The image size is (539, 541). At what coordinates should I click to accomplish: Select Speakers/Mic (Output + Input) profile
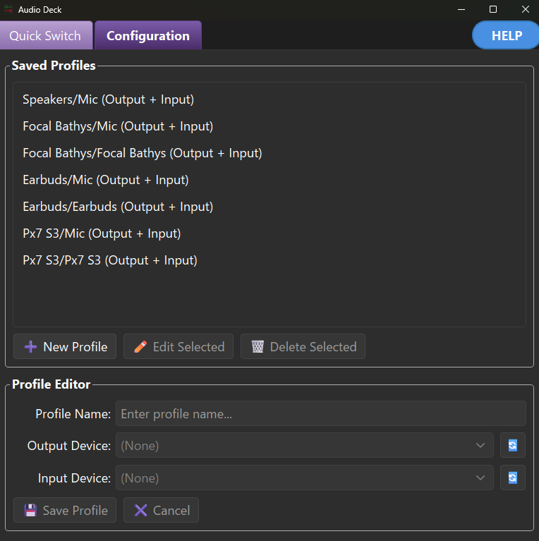pyautogui.click(x=269, y=99)
